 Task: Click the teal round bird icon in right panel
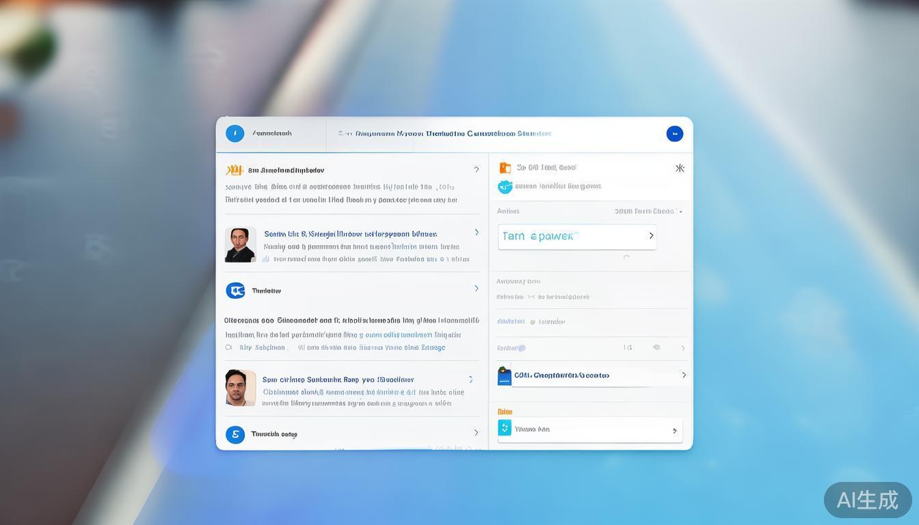[x=505, y=186]
